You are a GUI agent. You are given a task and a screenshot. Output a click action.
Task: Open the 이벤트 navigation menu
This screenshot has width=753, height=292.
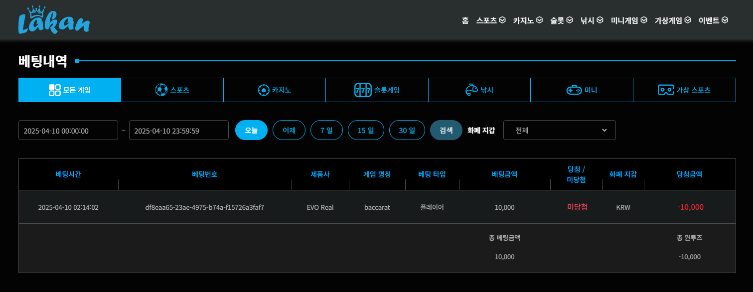[x=713, y=20]
